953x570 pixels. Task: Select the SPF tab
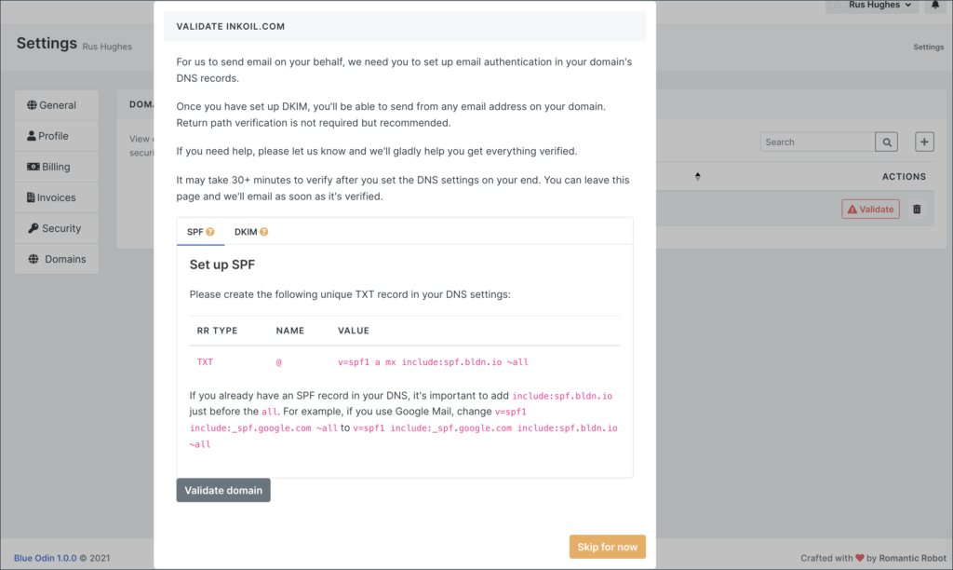[x=195, y=231]
